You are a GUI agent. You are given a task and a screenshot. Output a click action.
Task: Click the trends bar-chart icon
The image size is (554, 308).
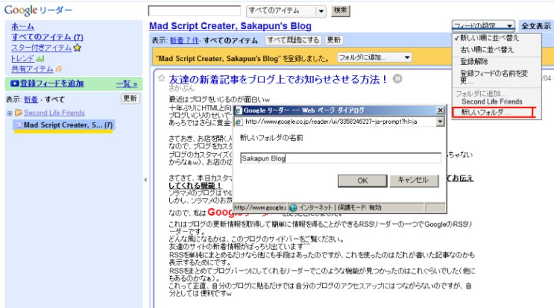[40, 59]
